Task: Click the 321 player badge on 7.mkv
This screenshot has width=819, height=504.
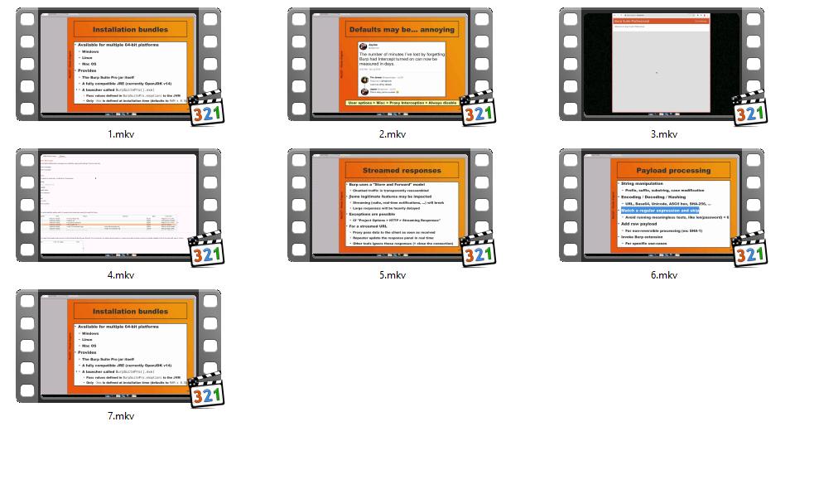Action: tap(207, 391)
